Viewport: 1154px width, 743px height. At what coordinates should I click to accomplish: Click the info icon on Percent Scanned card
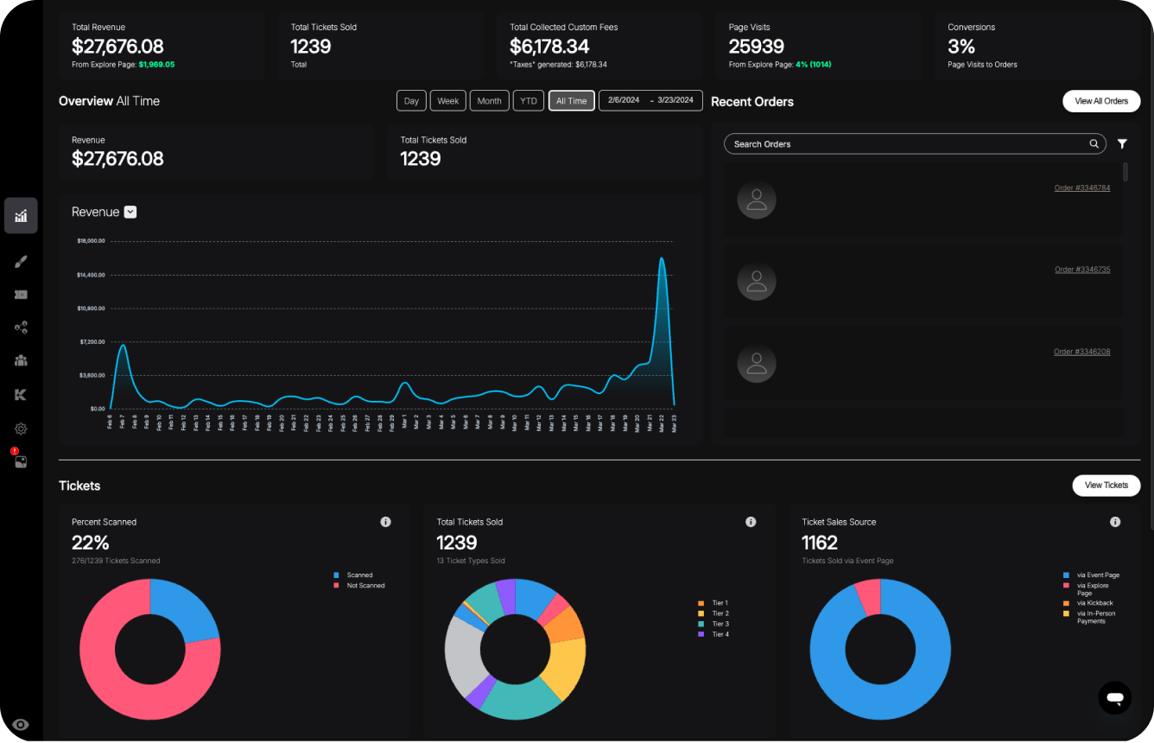tap(385, 522)
